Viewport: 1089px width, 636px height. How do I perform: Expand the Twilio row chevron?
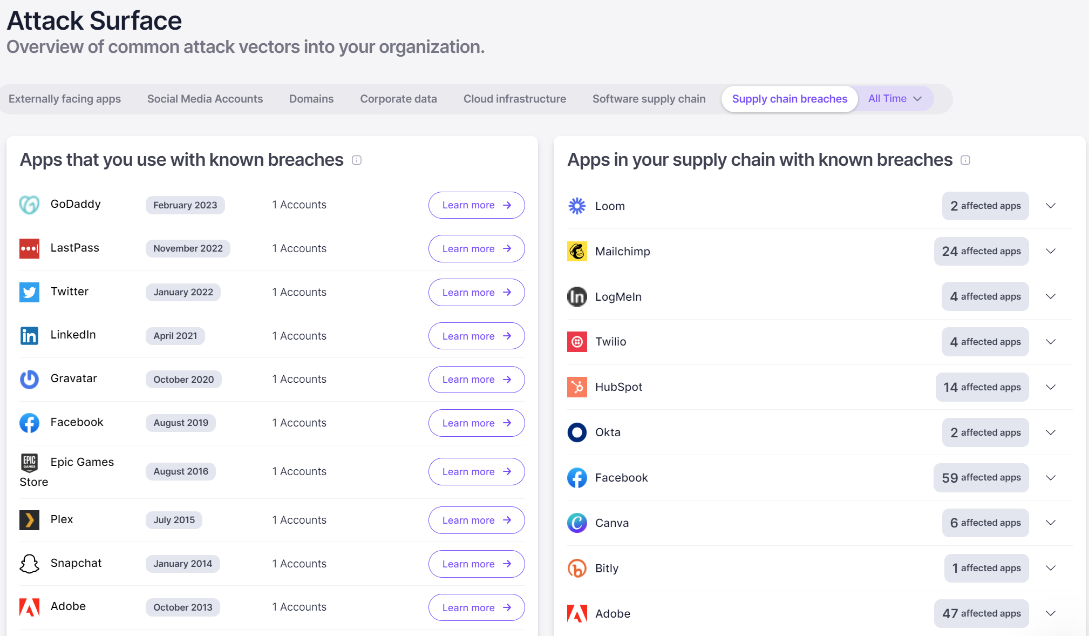(x=1051, y=342)
